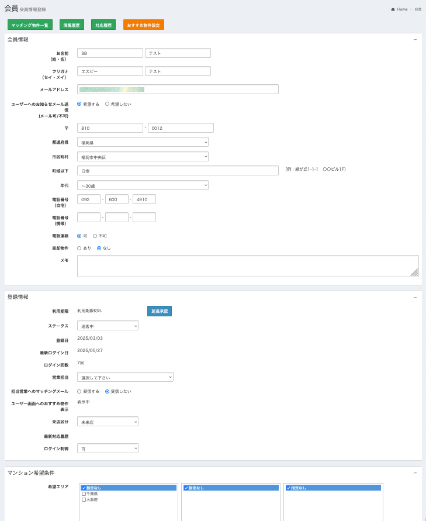426x521 pixels.
Task: Go to Home breadcrumb link
Action: (402, 9)
